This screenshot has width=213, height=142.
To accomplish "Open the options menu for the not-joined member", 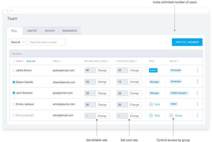I will click(197, 115).
